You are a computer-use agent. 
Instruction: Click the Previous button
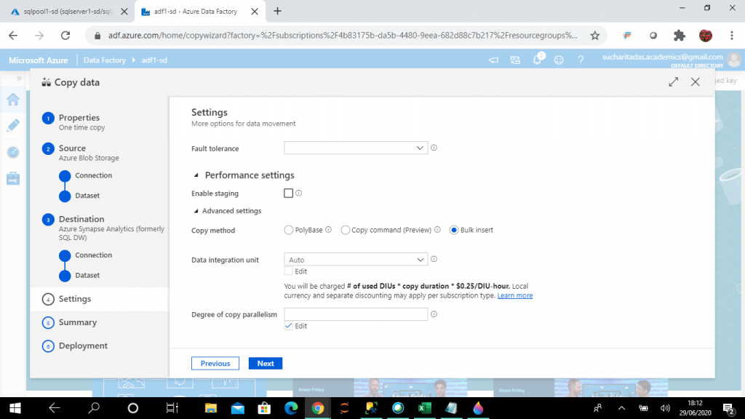[215, 364]
